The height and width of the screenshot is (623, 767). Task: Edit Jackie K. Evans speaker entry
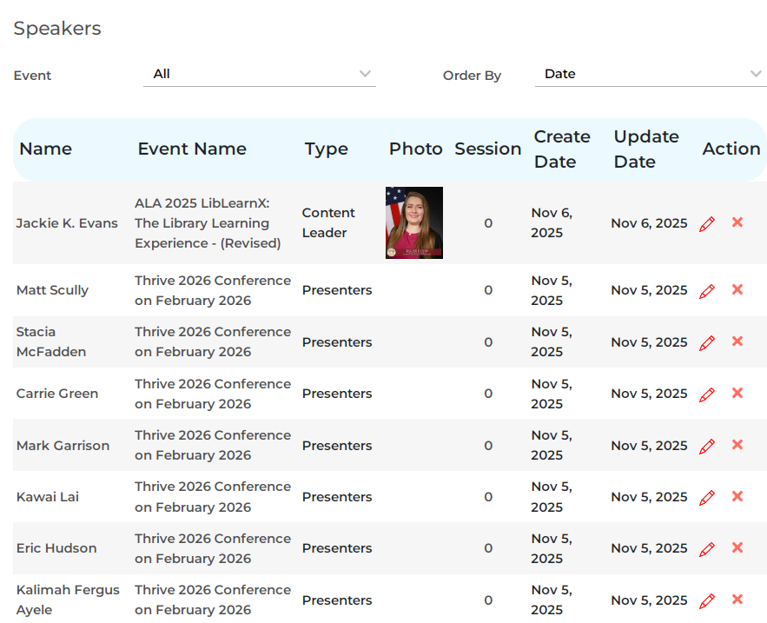(707, 223)
